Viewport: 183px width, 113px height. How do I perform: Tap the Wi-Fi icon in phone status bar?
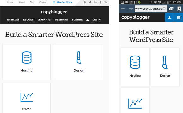coord(160,2)
